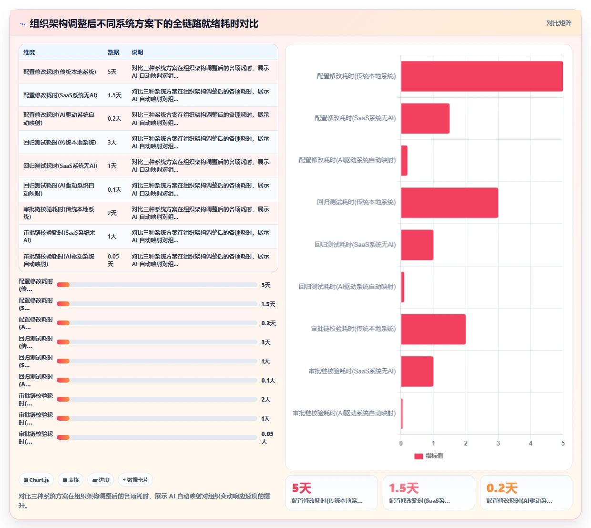
Task: Click the 指标值 legend label
Action: [x=434, y=456]
